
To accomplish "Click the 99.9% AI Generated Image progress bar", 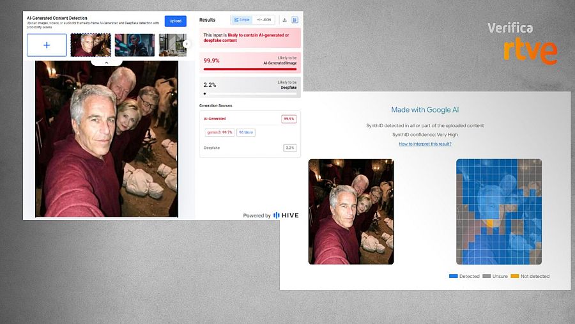I will 250,69.
